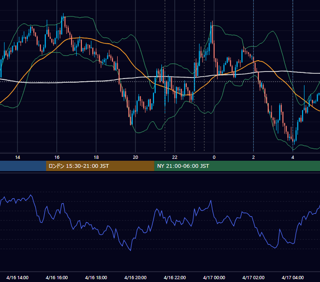Click the 4/16 22:00 date label

point(175,277)
